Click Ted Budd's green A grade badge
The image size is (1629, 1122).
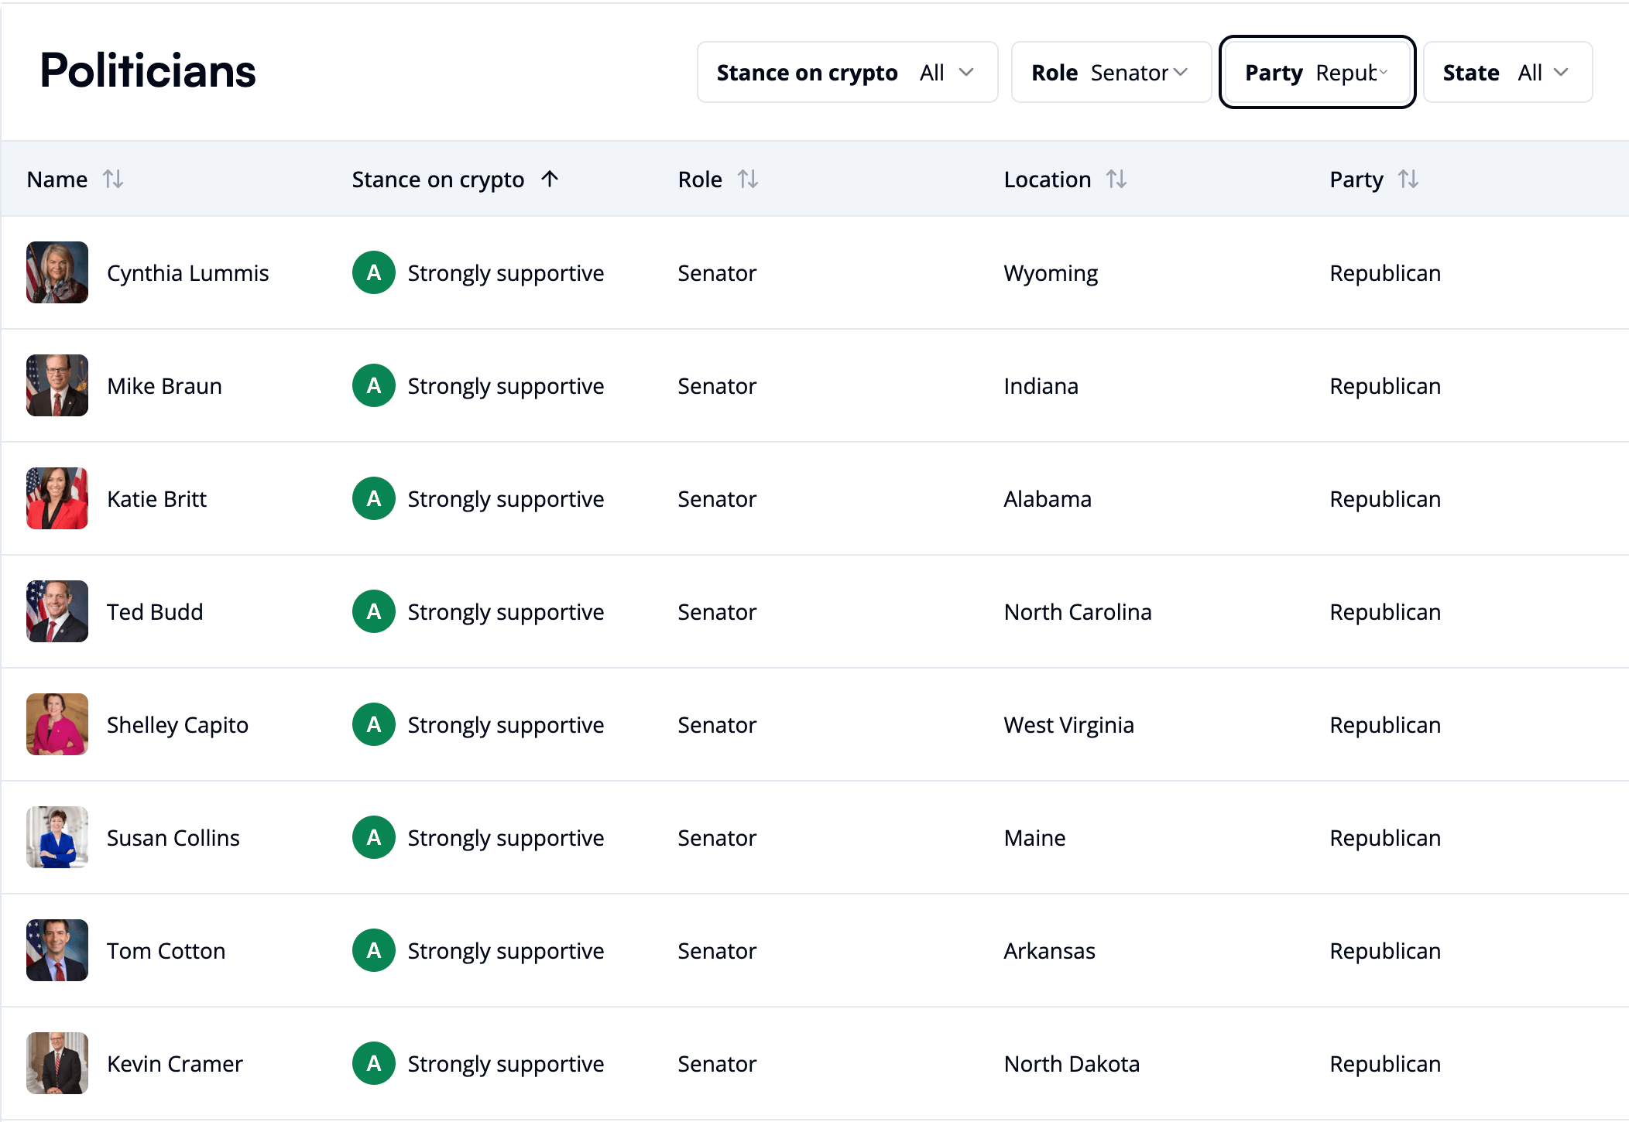click(374, 612)
